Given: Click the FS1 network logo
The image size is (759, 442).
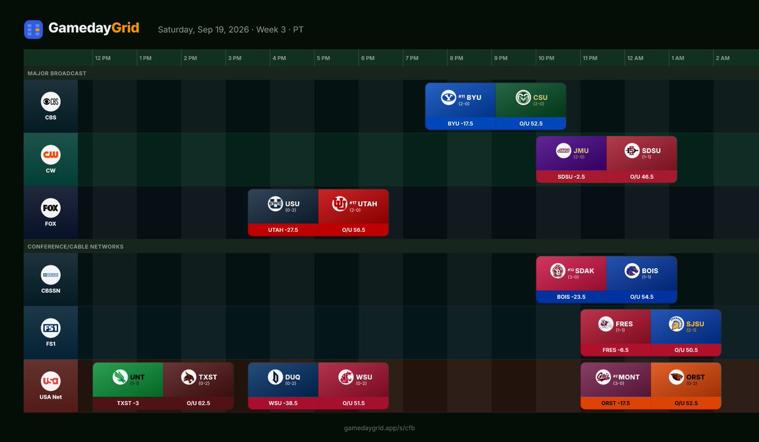Looking at the screenshot, I should click(51, 328).
